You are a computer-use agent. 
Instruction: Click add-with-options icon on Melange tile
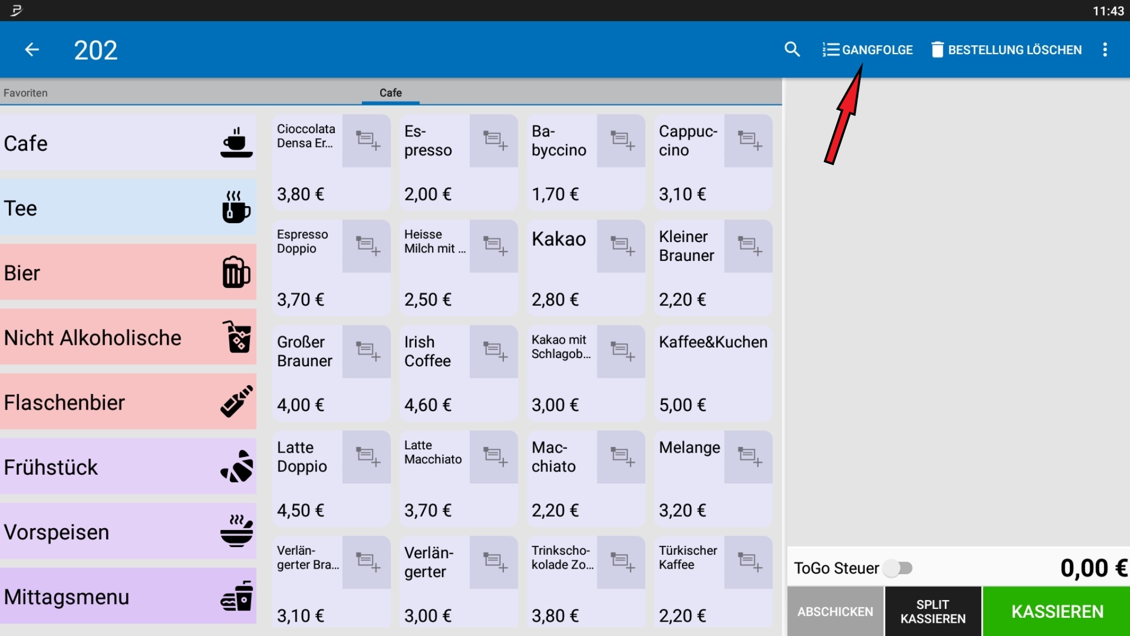[x=748, y=457]
